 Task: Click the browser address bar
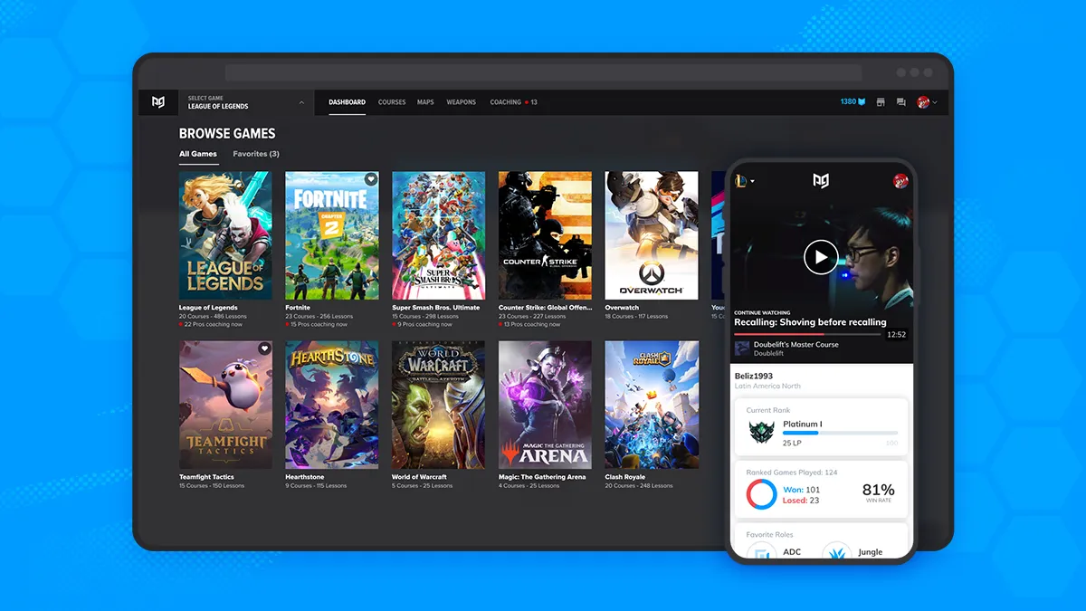pyautogui.click(x=543, y=72)
